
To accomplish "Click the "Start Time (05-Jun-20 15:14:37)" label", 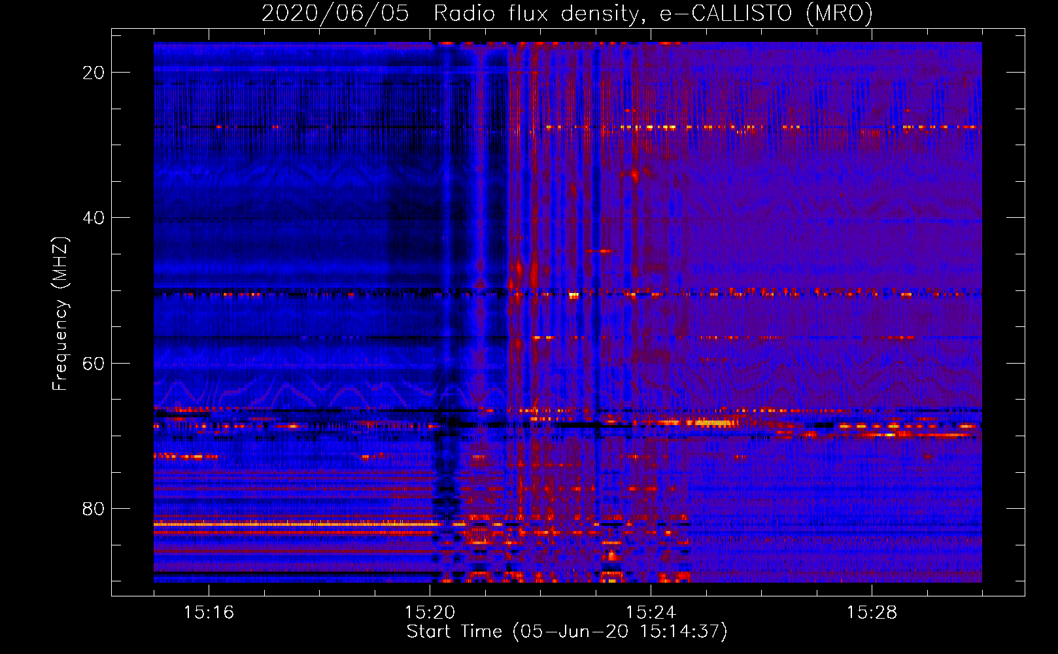I will click(567, 632).
